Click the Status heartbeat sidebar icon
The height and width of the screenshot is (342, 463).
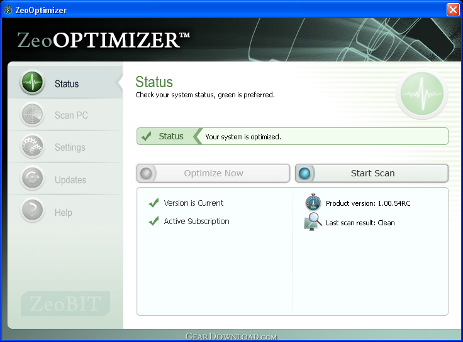point(32,82)
